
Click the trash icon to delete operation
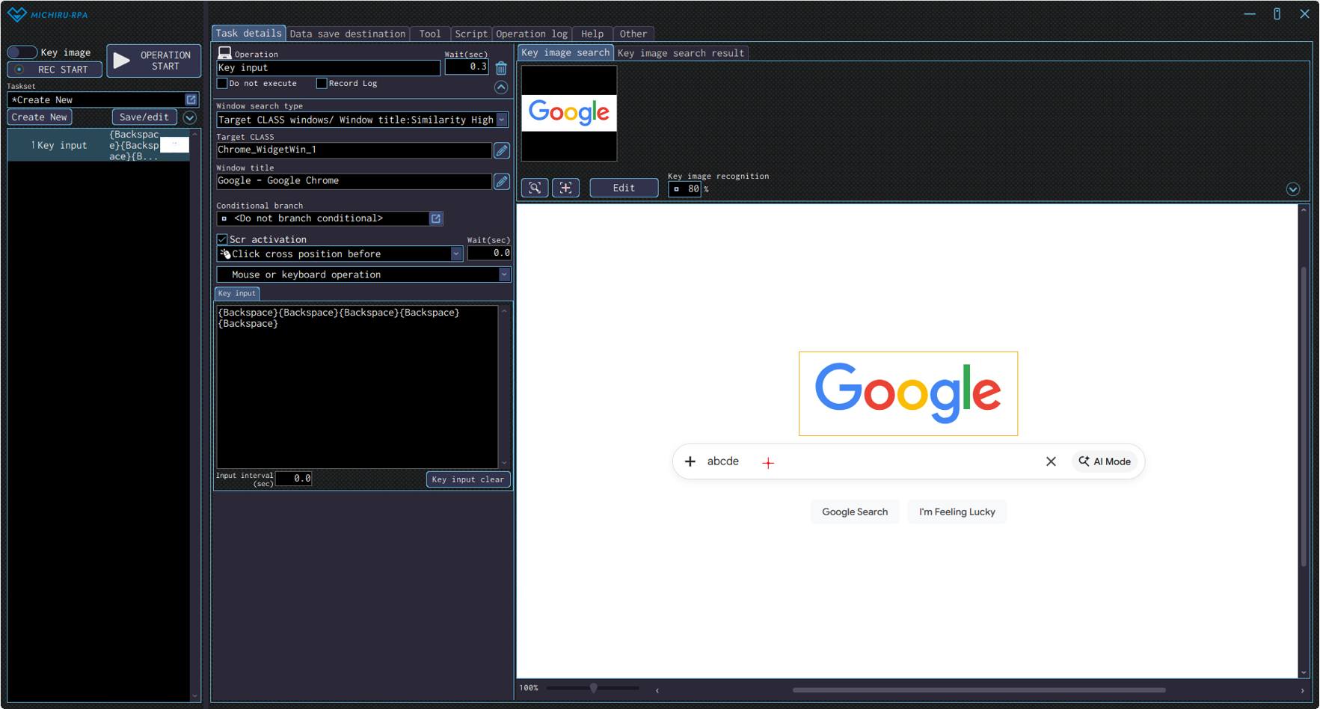click(501, 68)
